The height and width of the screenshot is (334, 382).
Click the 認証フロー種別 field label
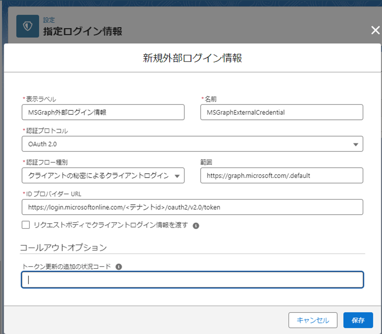(x=47, y=162)
